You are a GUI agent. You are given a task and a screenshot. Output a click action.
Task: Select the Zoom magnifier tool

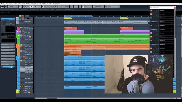coord(53,7)
